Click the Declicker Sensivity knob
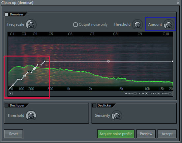The height and width of the screenshot is (143, 182). pyautogui.click(x=117, y=115)
